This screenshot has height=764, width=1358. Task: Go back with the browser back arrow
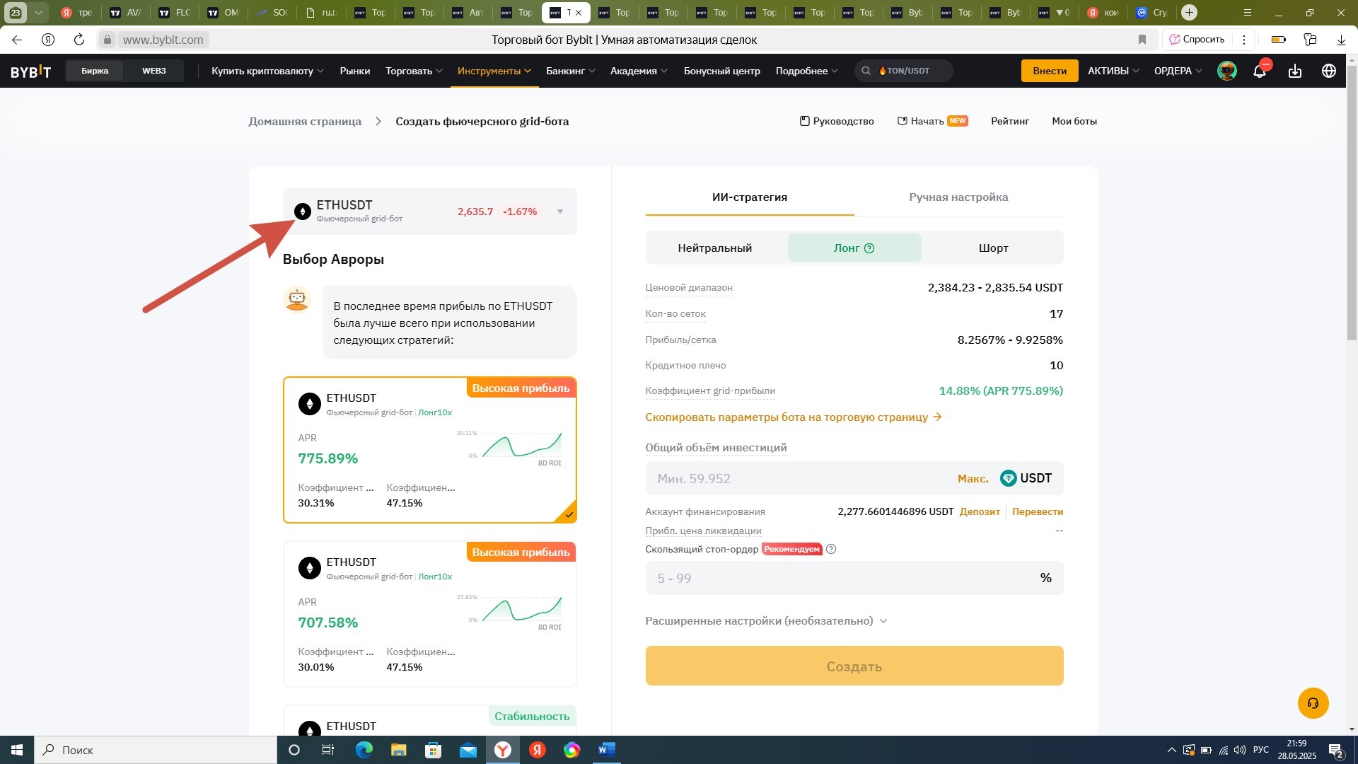pos(17,40)
